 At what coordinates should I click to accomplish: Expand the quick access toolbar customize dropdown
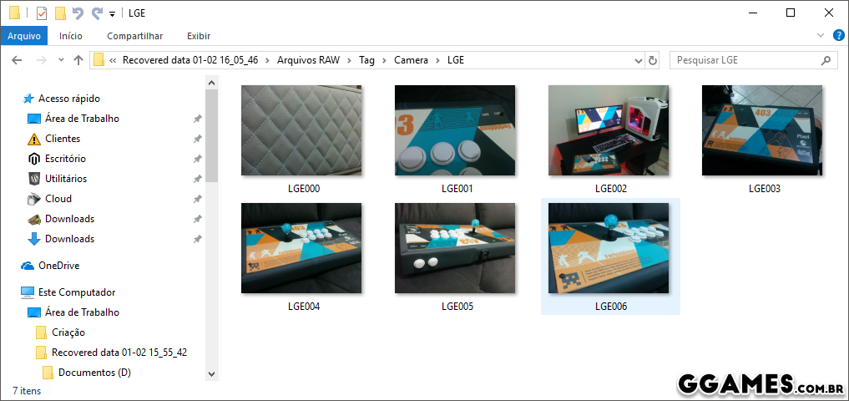(112, 13)
